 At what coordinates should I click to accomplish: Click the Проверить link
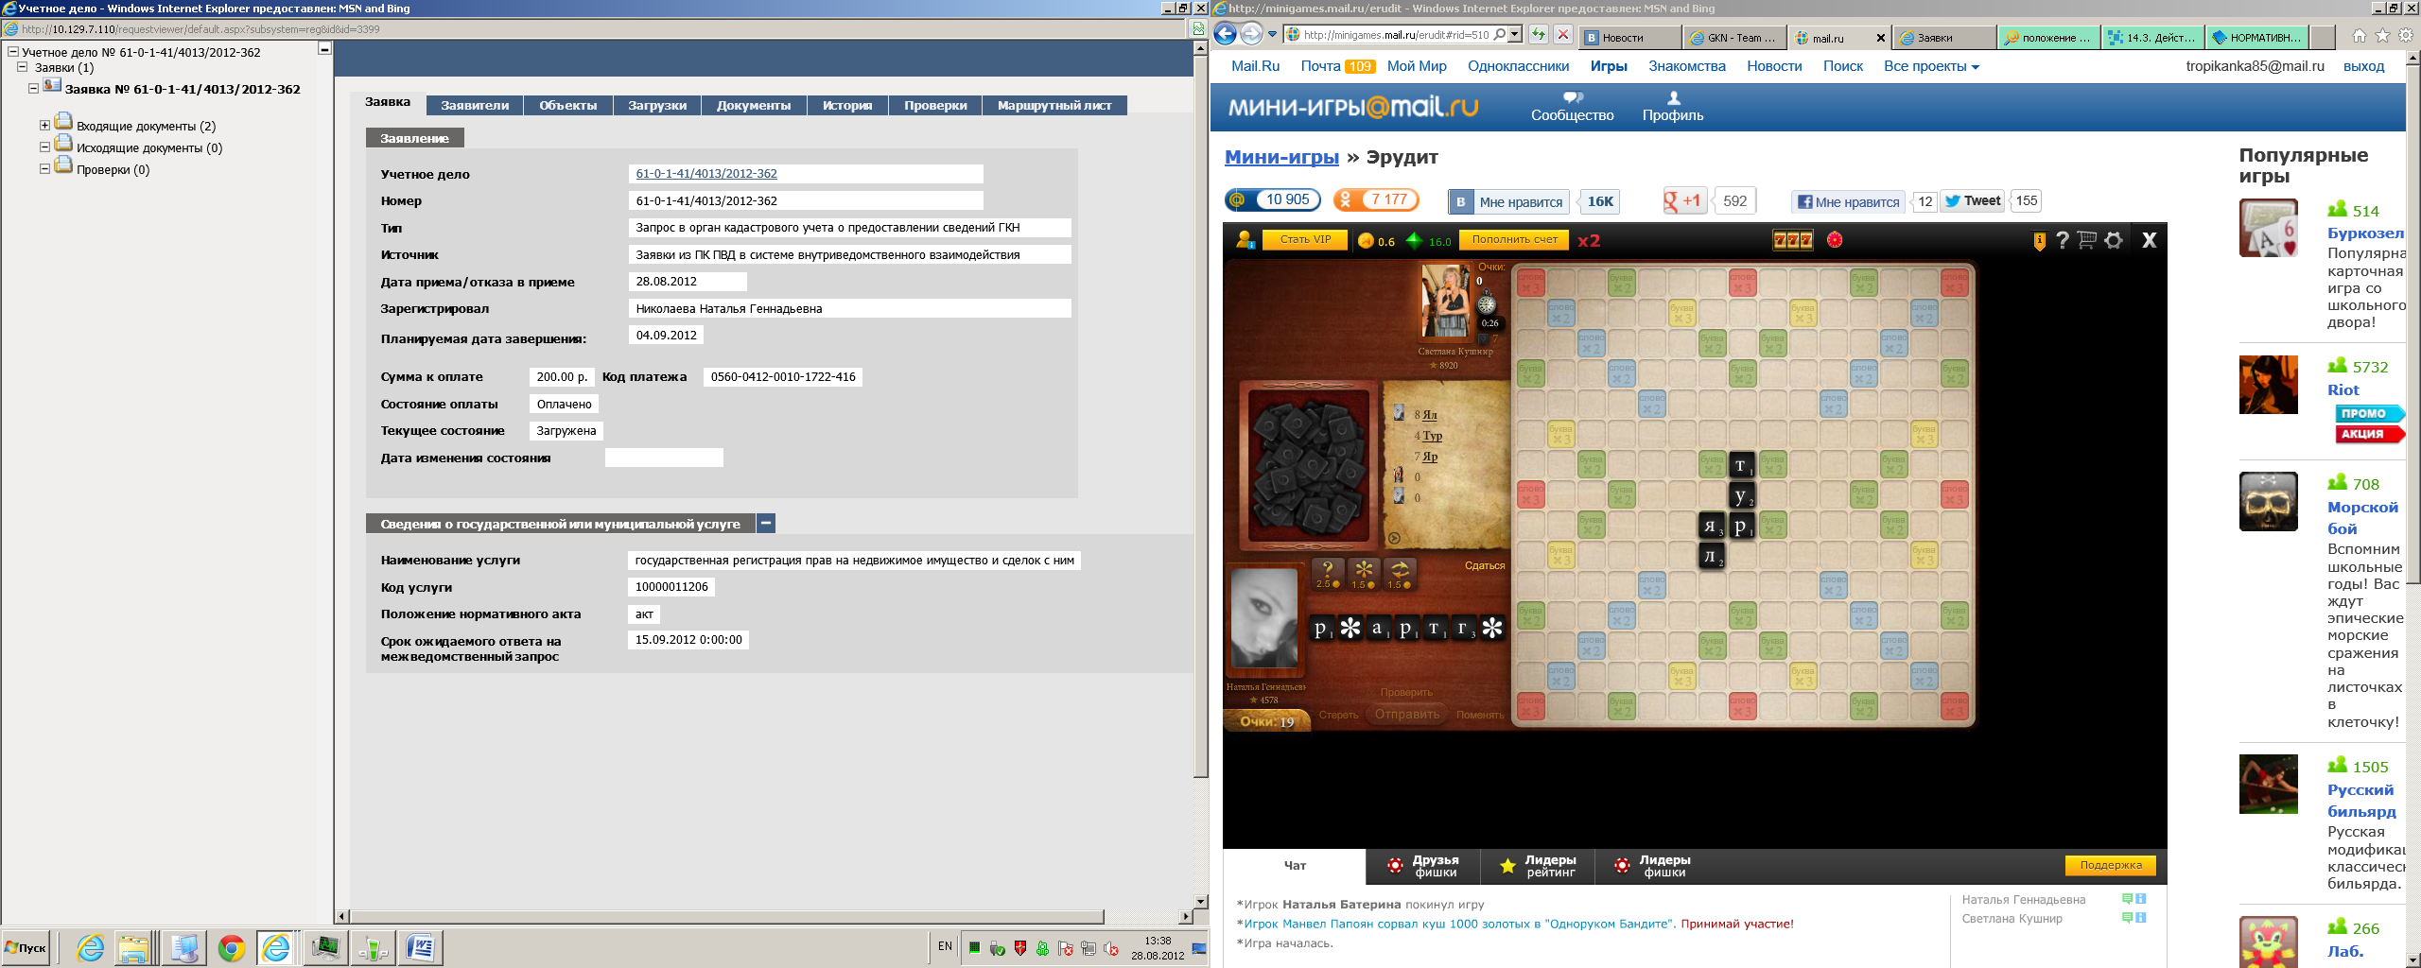pos(1406,692)
